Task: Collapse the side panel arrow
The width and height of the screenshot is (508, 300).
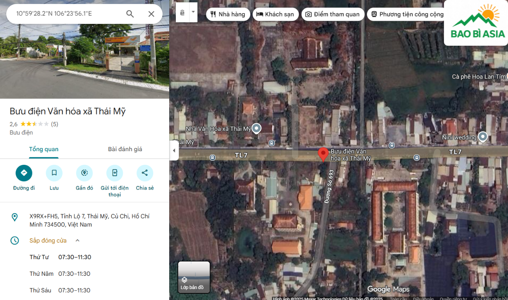Action: coord(174,151)
